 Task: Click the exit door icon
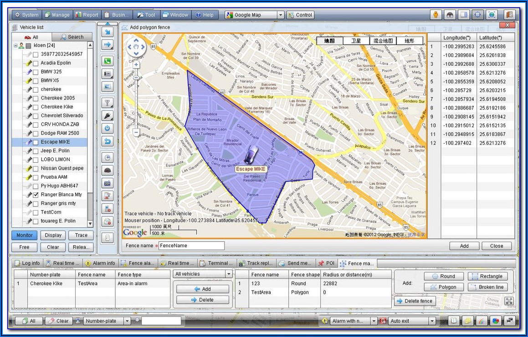pyautogui.click(x=509, y=15)
